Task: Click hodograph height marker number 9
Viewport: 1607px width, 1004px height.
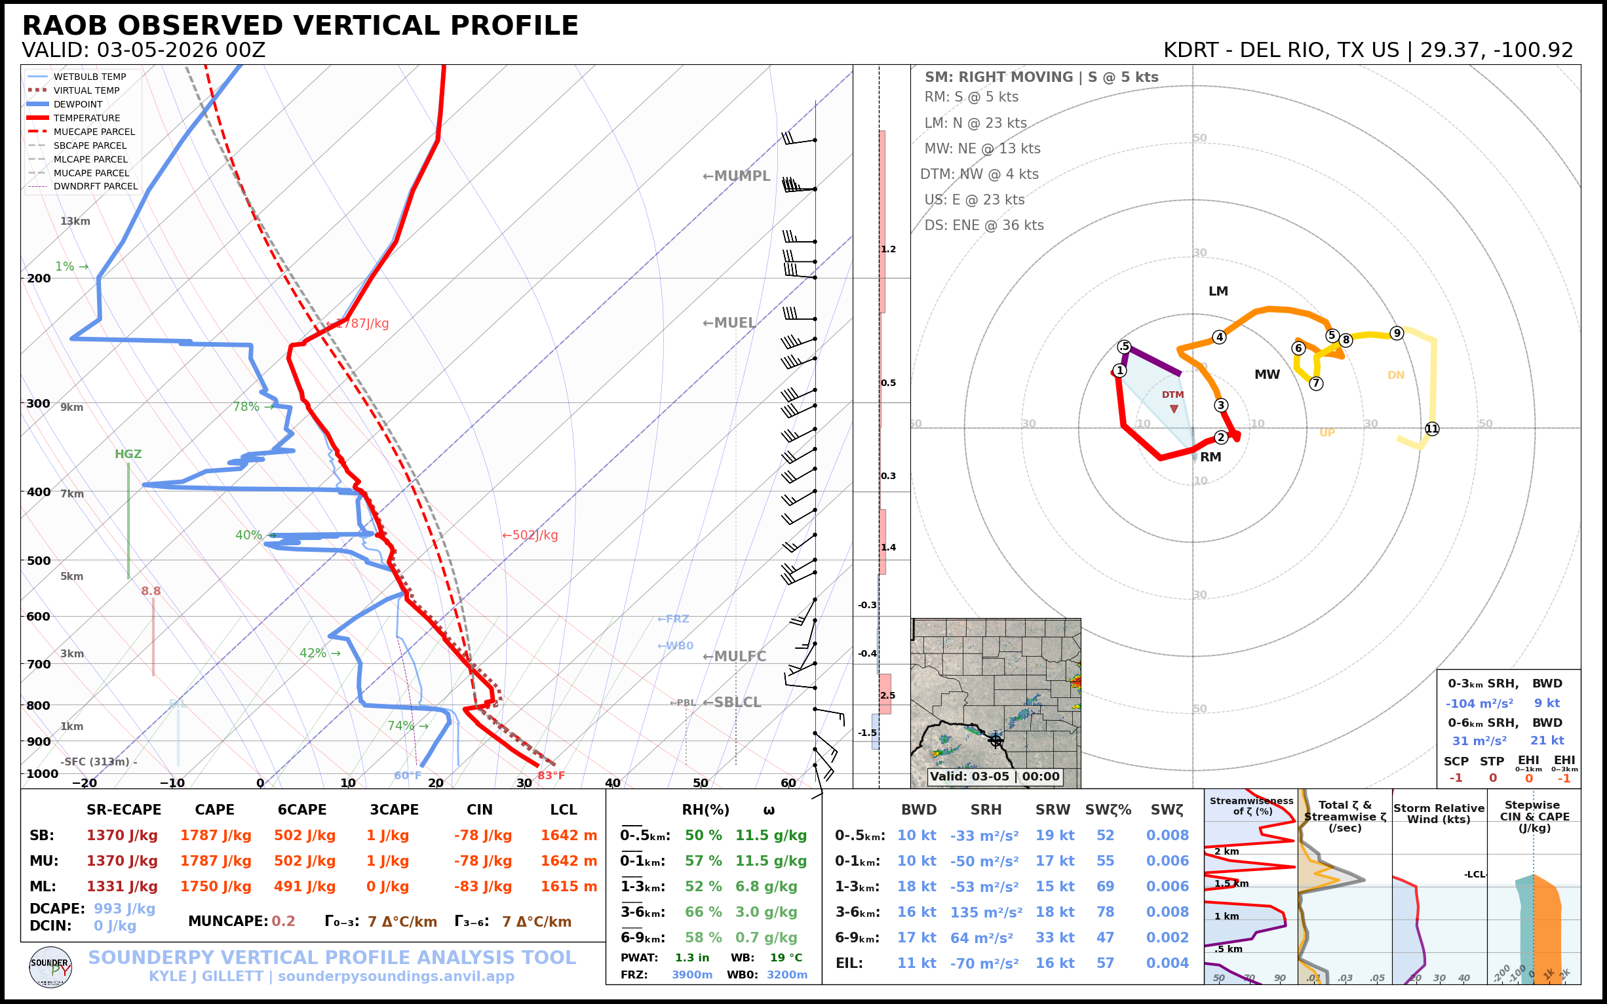Action: click(x=1397, y=334)
